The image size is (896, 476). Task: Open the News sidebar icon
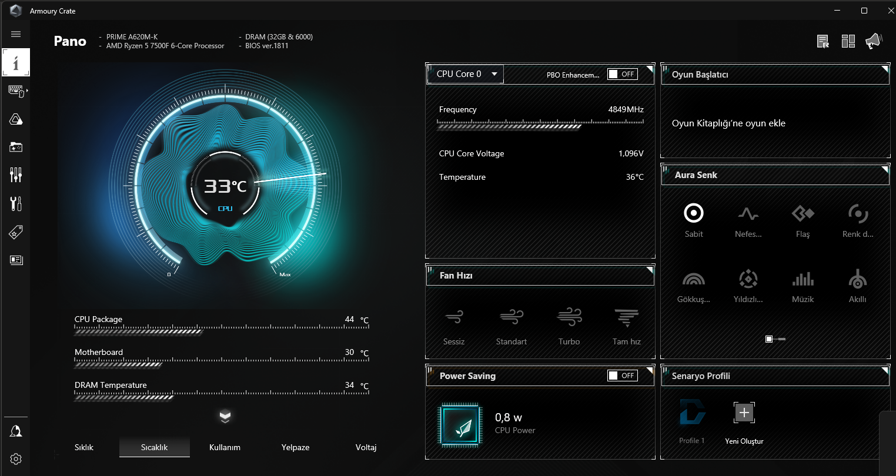[16, 260]
